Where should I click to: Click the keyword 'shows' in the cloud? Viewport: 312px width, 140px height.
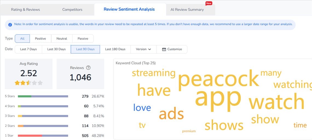(x=224, y=125)
